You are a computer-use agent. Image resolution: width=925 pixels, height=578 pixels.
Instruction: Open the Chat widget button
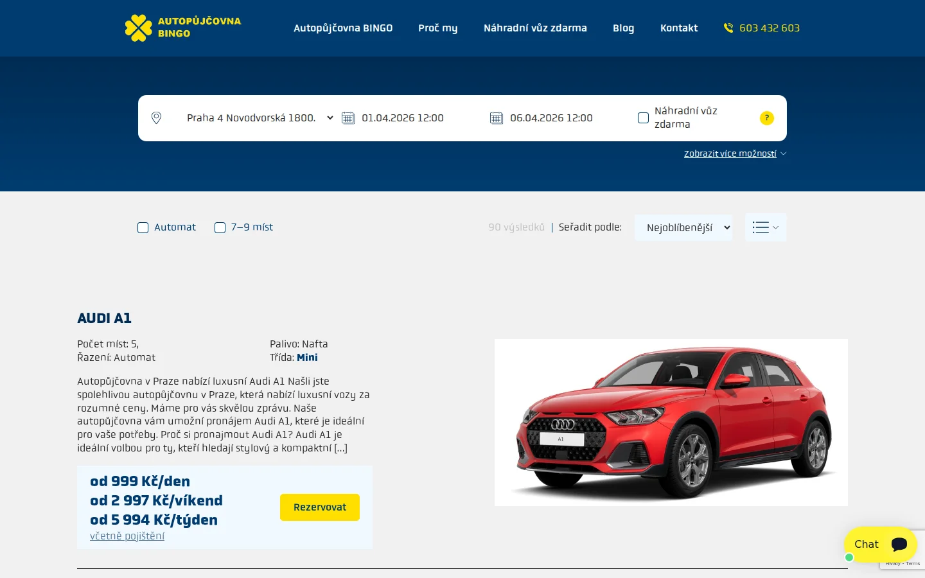pos(881,545)
